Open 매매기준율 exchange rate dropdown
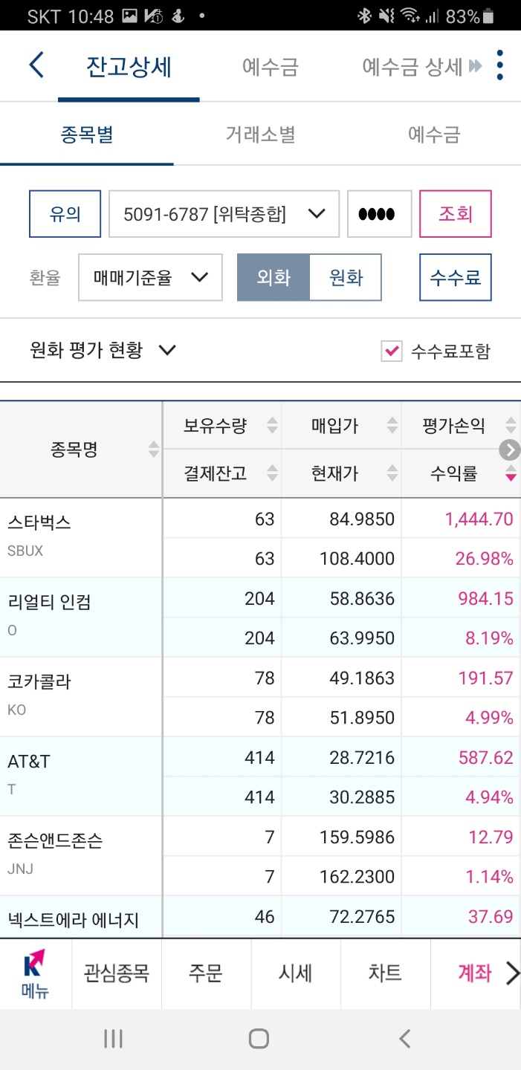The width and height of the screenshot is (521, 1070). pos(150,277)
